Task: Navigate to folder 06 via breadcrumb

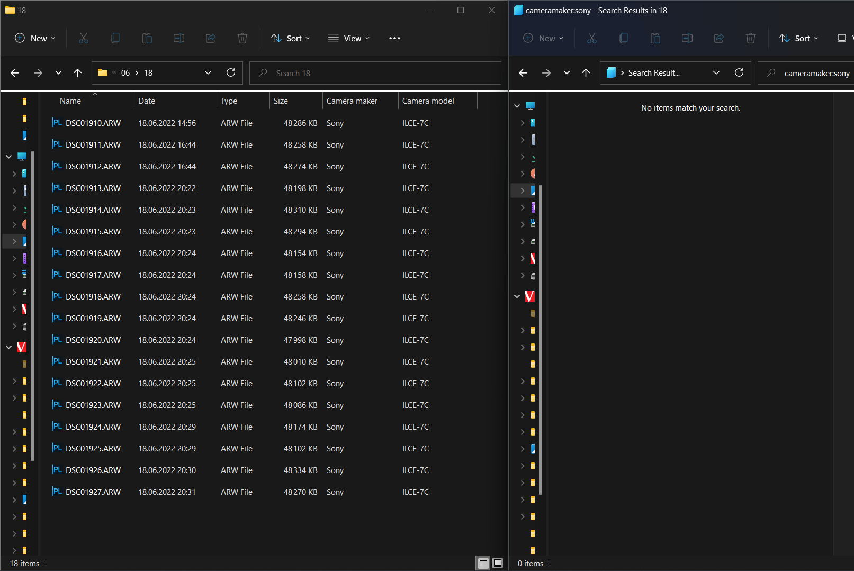Action: point(125,72)
